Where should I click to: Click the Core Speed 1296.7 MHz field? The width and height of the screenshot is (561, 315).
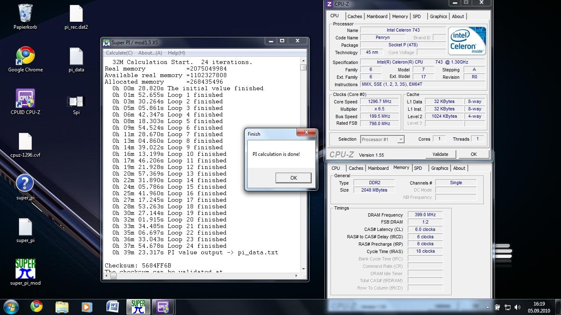pyautogui.click(x=380, y=102)
